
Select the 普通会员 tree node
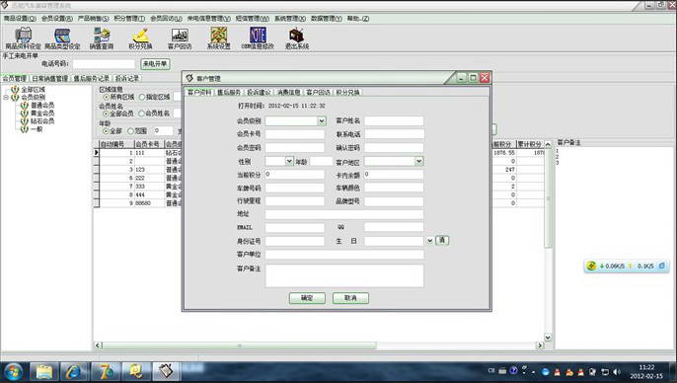click(x=42, y=105)
